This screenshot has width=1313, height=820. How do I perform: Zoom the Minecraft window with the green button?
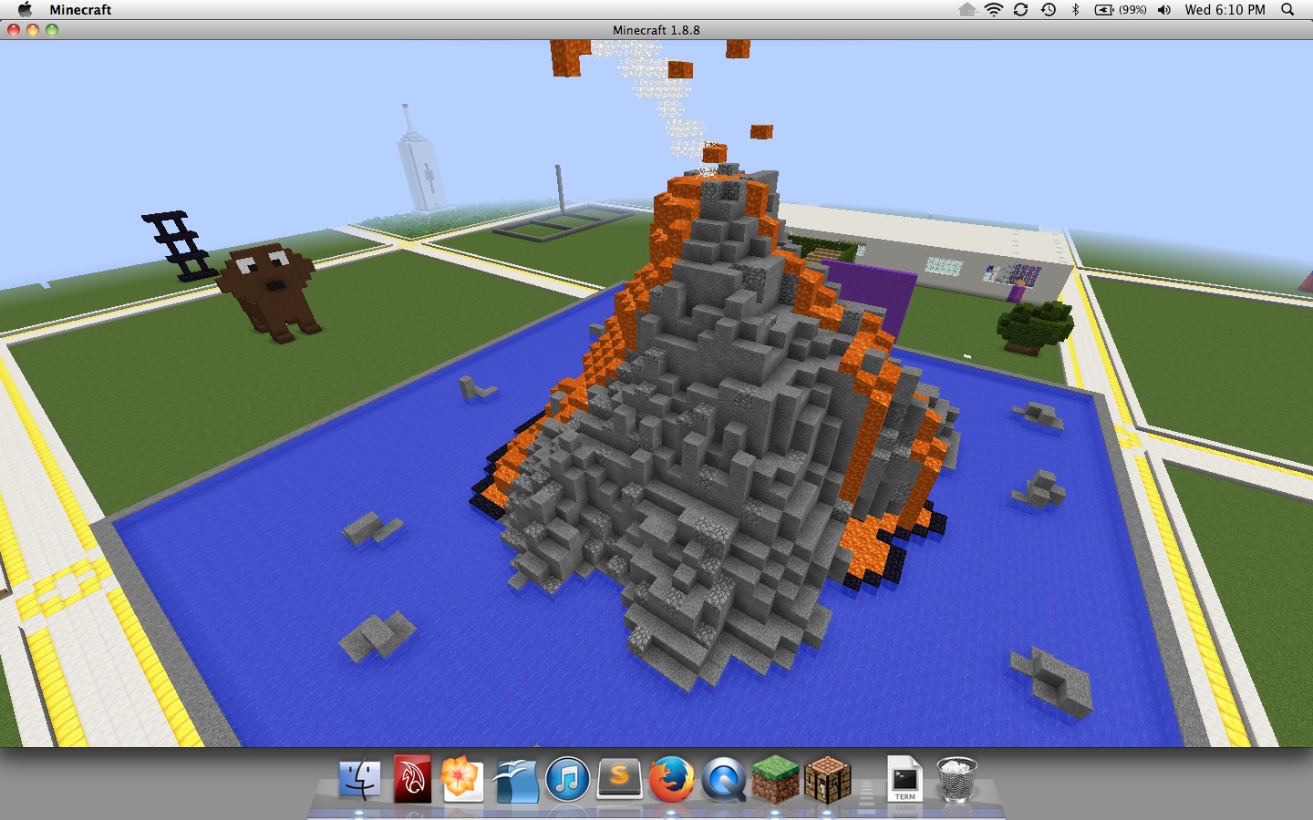(52, 30)
